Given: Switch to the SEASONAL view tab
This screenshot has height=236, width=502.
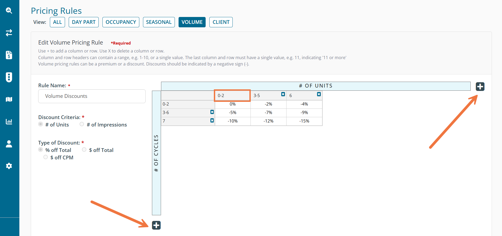Looking at the screenshot, I should 159,22.
